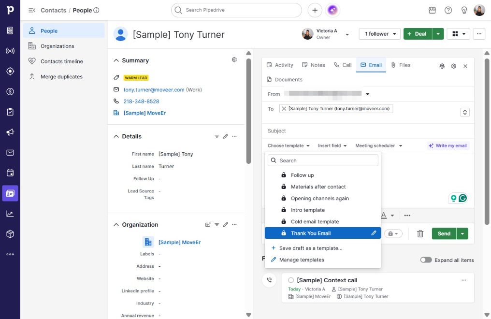Collapse the Summary section
This screenshot has height=319, width=491.
[x=116, y=60]
